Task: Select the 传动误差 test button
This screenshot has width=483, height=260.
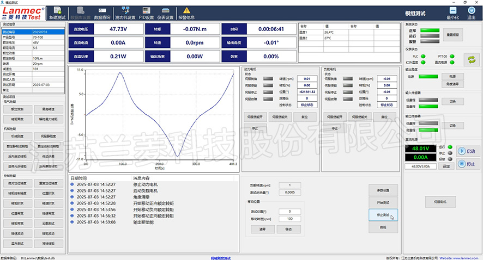Action: 49,157
